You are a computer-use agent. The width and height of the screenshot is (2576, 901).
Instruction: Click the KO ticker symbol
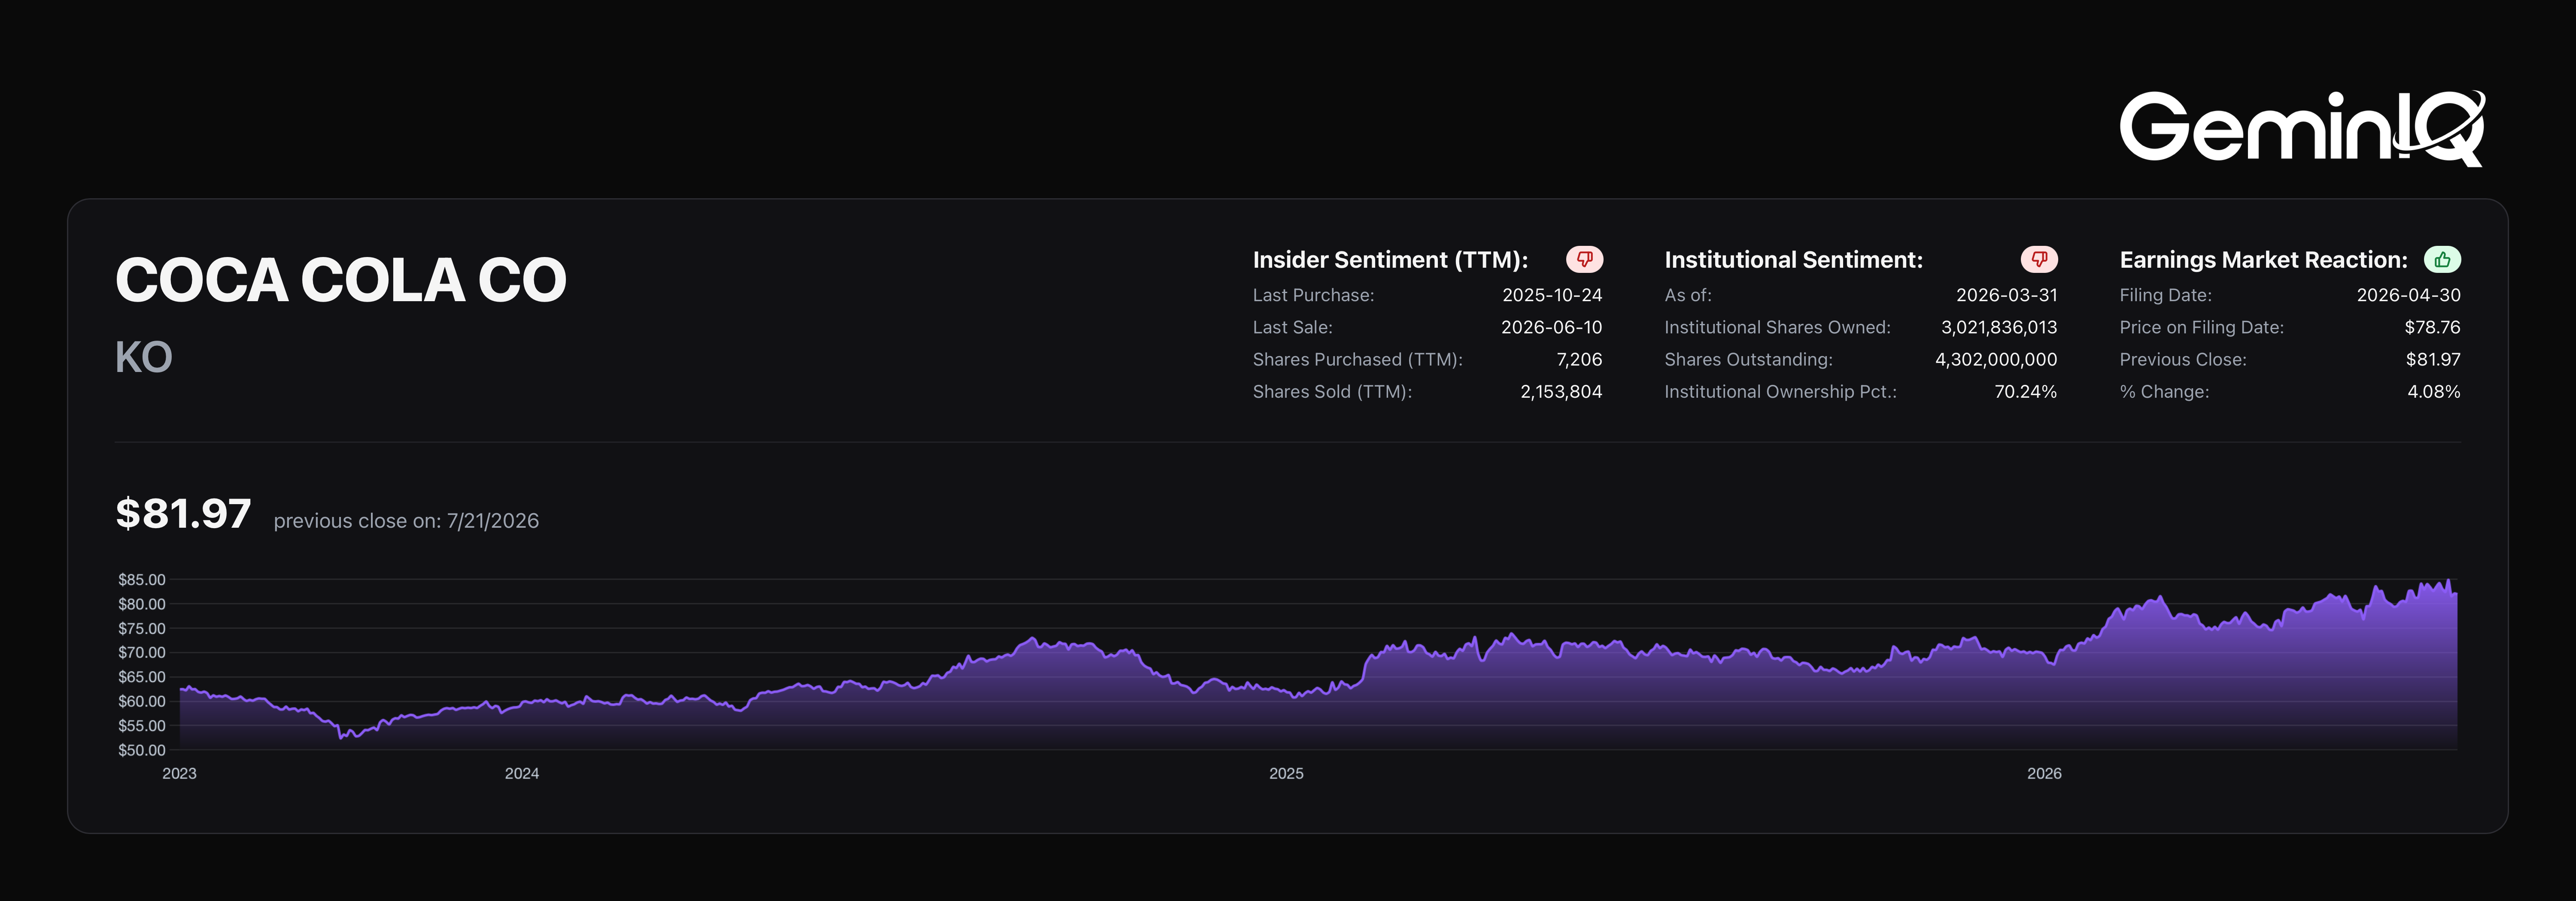point(144,357)
